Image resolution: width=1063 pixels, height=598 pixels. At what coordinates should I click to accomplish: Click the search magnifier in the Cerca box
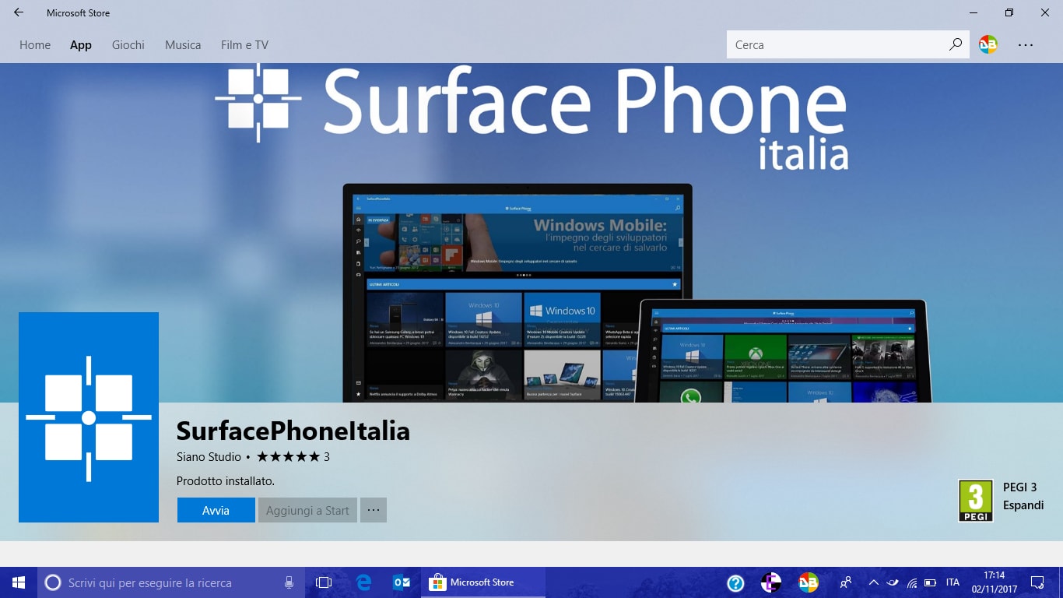[955, 44]
